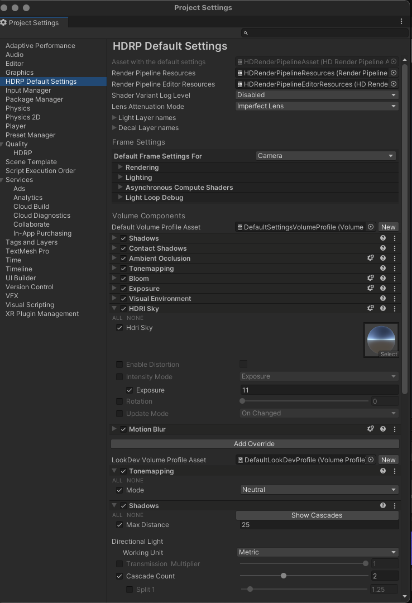Uncheck the Hdri Sky property checkbox
The width and height of the screenshot is (412, 603).
(119, 328)
